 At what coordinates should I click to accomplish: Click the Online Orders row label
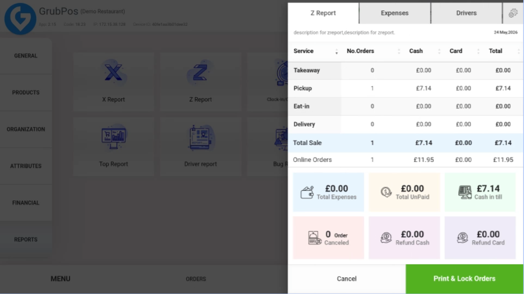312,160
